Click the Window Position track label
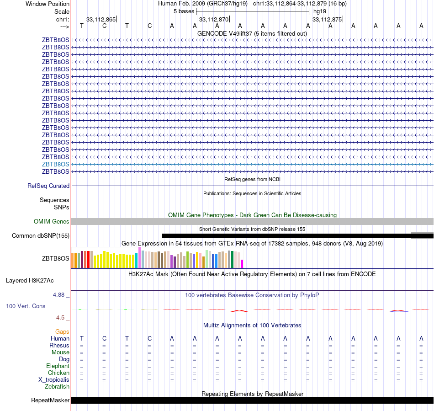The image size is (434, 411). (x=48, y=4)
